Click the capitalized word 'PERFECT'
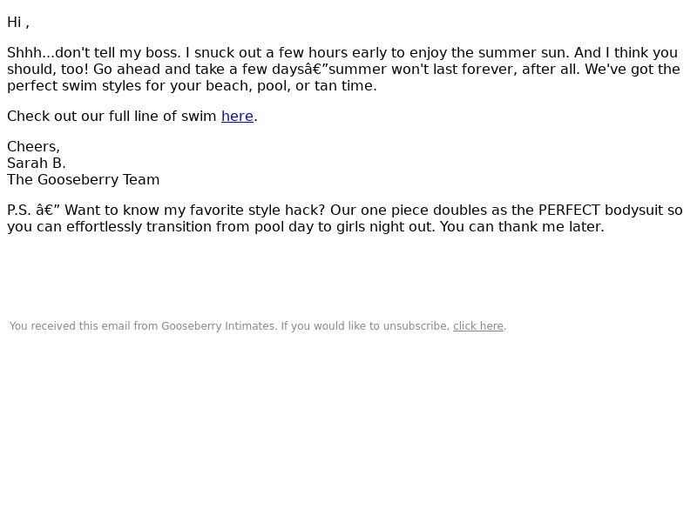The width and height of the screenshot is (697, 522). coord(569,211)
